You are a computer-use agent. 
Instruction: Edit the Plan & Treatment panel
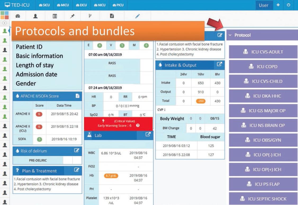77,170
